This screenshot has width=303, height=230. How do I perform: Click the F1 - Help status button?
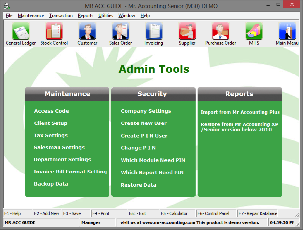coord(17,213)
